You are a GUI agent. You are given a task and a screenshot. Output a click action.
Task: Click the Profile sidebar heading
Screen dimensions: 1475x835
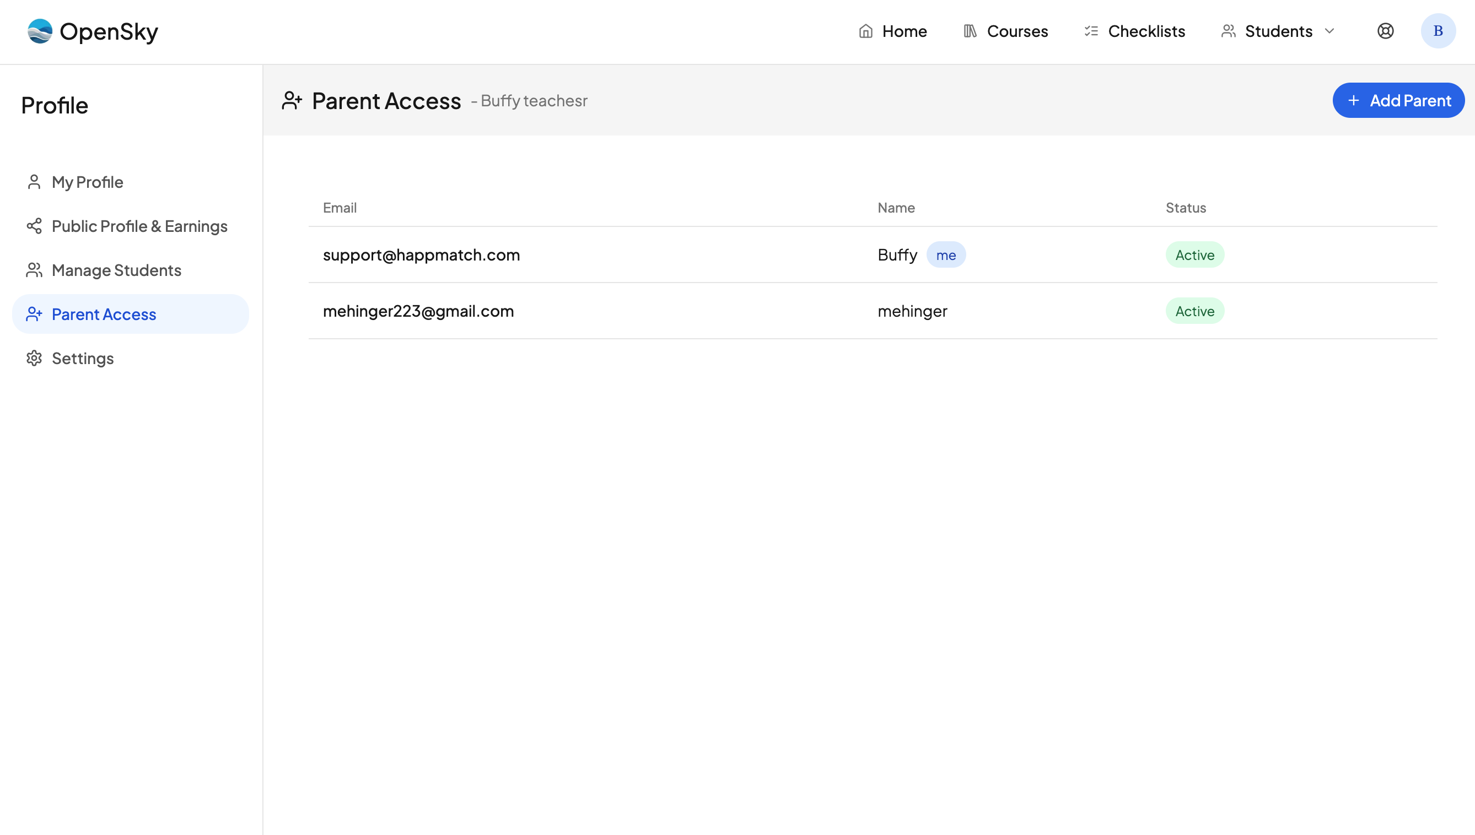pyautogui.click(x=55, y=106)
